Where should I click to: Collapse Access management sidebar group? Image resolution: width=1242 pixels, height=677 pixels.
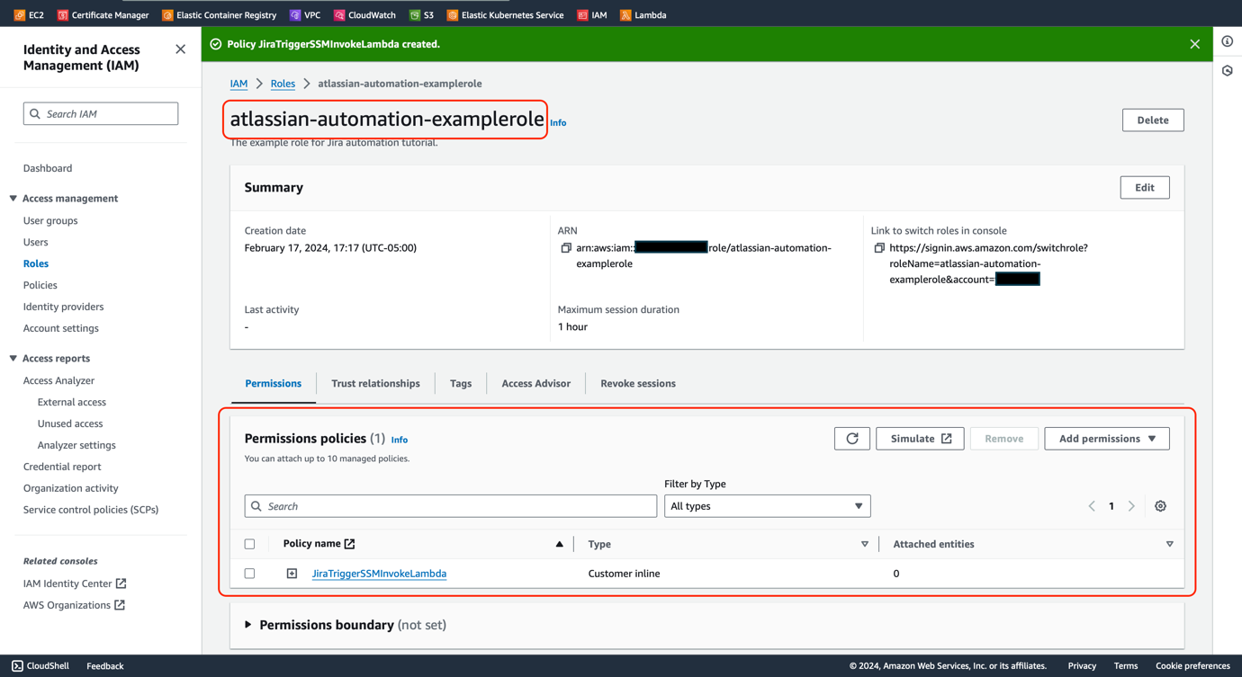click(13, 199)
